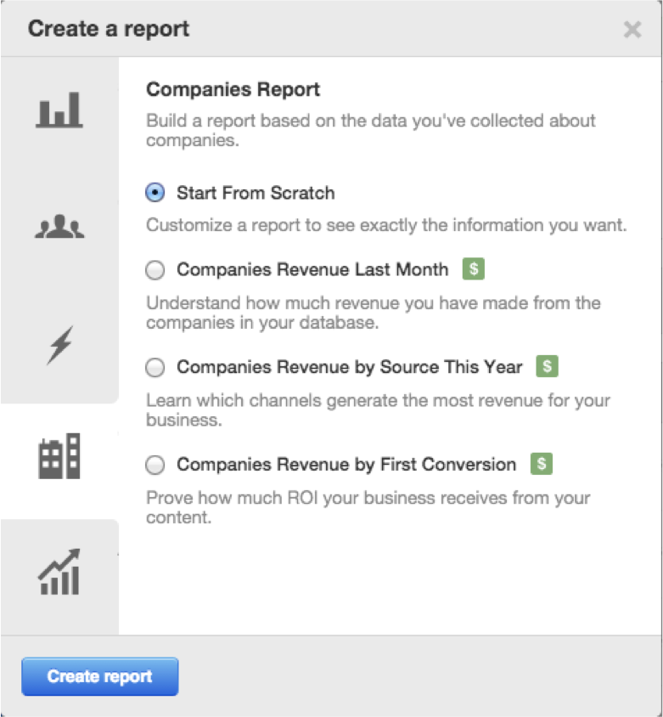The width and height of the screenshot is (663, 717).
Task: Click dollar badge beside Revenue by Source
Action: click(x=548, y=367)
